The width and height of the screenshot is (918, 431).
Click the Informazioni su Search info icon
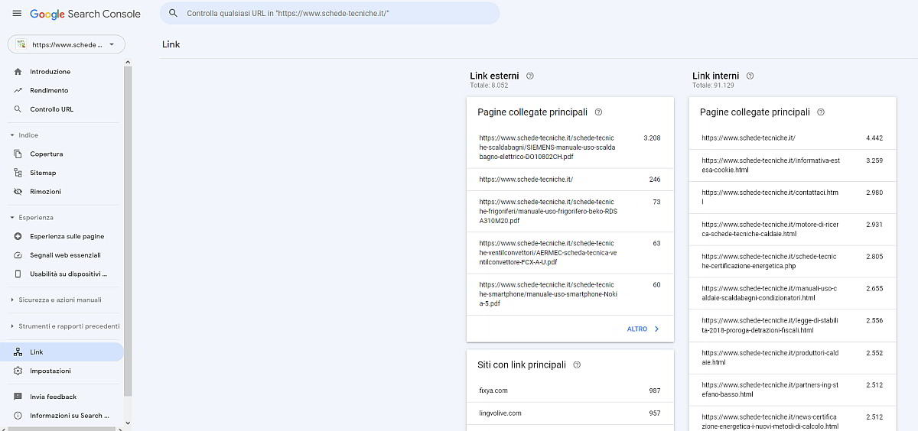point(18,416)
